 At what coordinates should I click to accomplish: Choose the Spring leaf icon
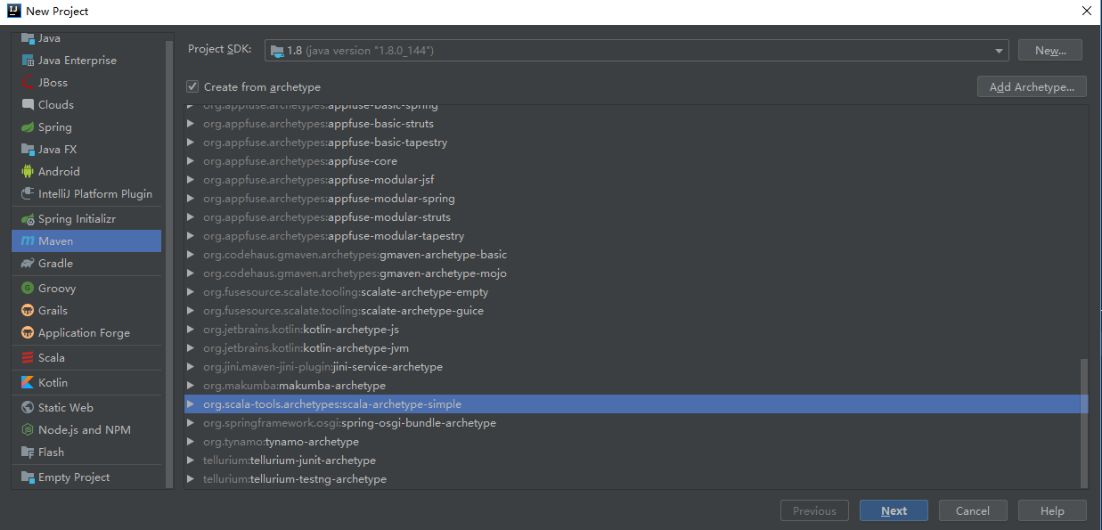click(x=27, y=127)
